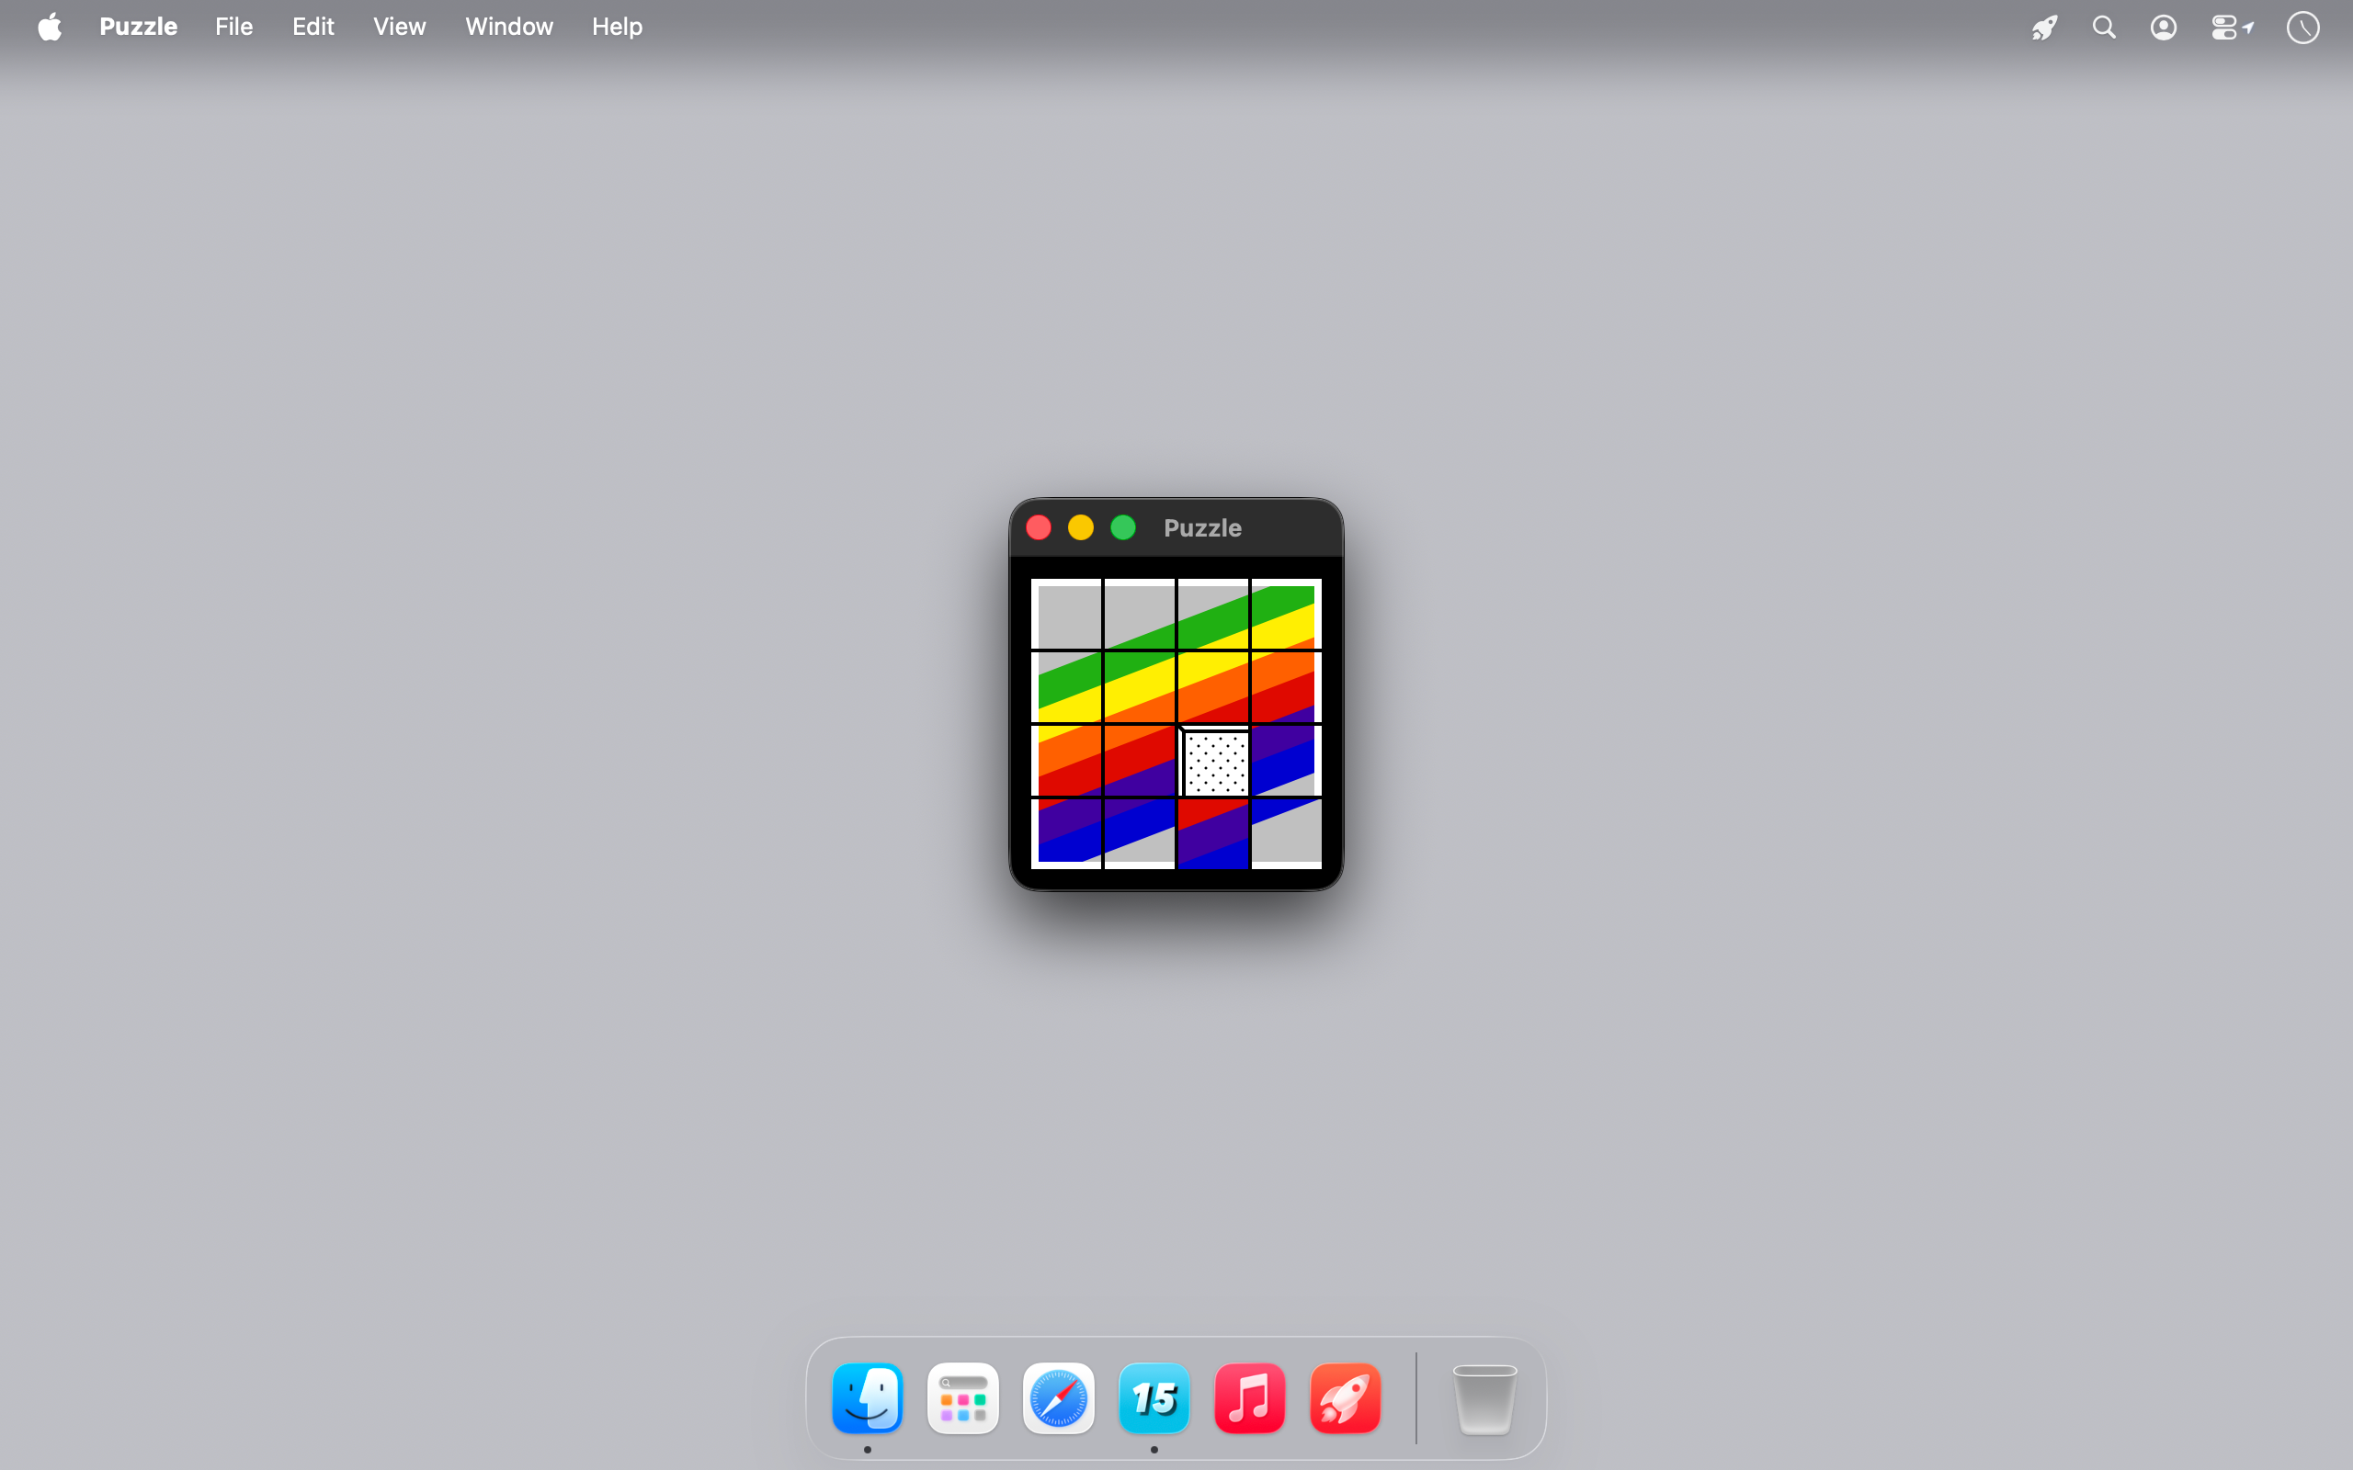Slide the red-purple tile left of the empty slot
This screenshot has height=1470, width=2353.
(x=1140, y=762)
